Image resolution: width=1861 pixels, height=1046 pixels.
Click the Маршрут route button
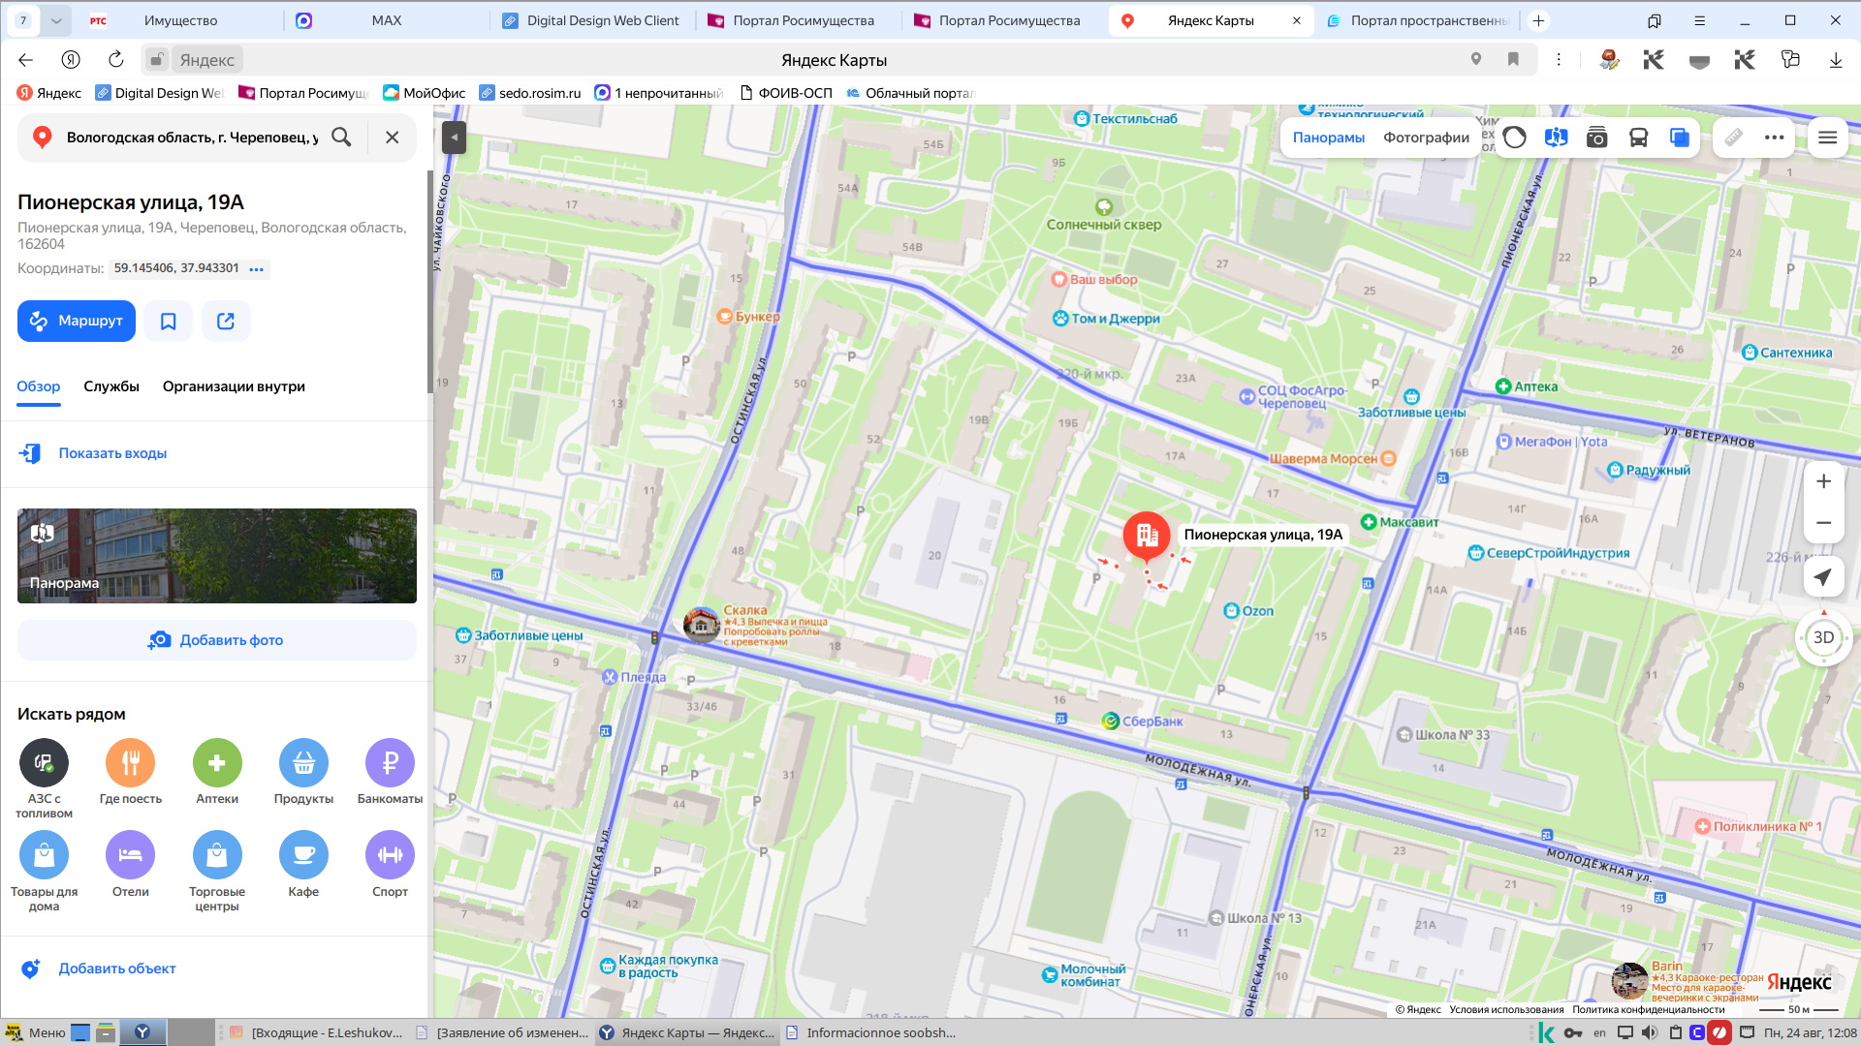point(77,321)
